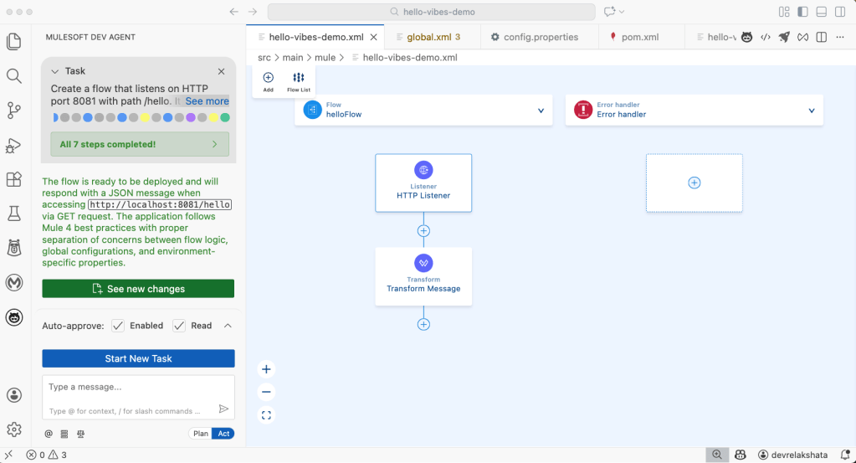Collapse the helloFlow flow dropdown
Image resolution: width=856 pixels, height=463 pixels.
coord(541,111)
